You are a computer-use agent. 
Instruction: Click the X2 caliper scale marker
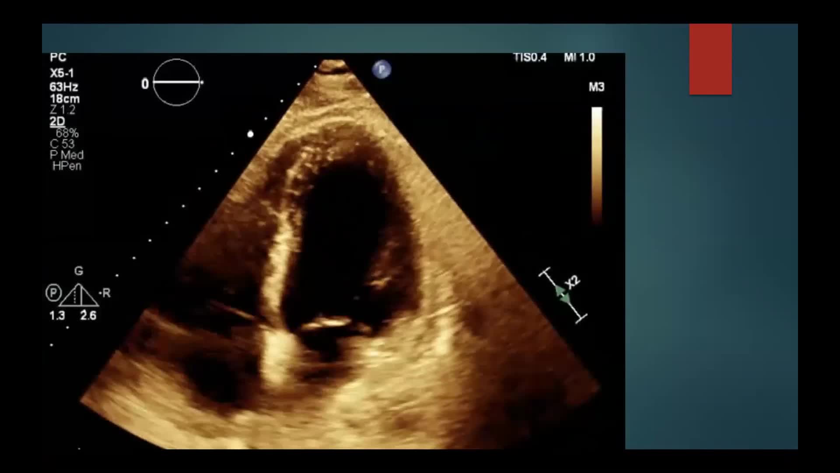coord(573,282)
